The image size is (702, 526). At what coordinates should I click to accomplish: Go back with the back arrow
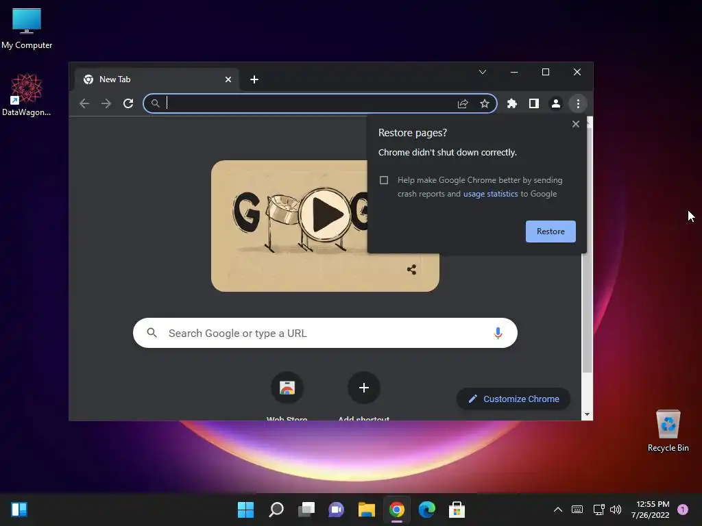tap(84, 104)
